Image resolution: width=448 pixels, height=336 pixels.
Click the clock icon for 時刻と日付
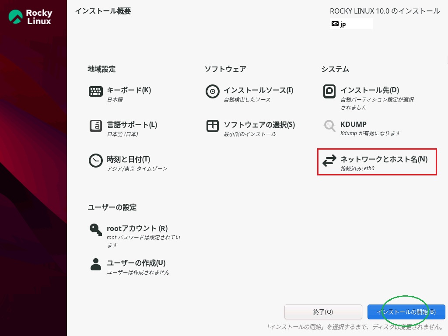point(95,161)
